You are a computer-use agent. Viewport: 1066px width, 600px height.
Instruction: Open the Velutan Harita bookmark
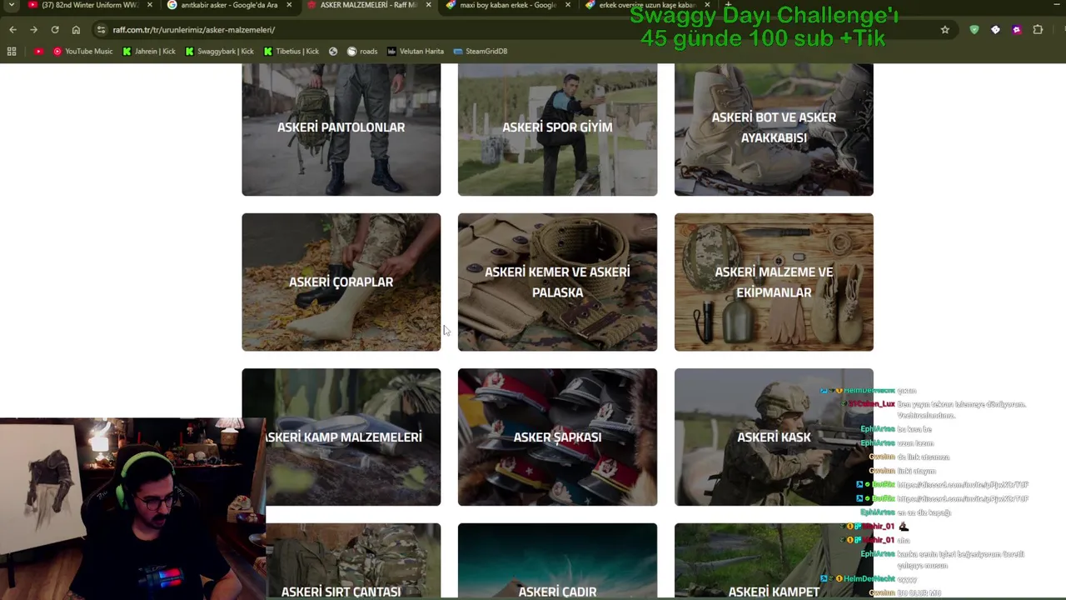coord(416,51)
